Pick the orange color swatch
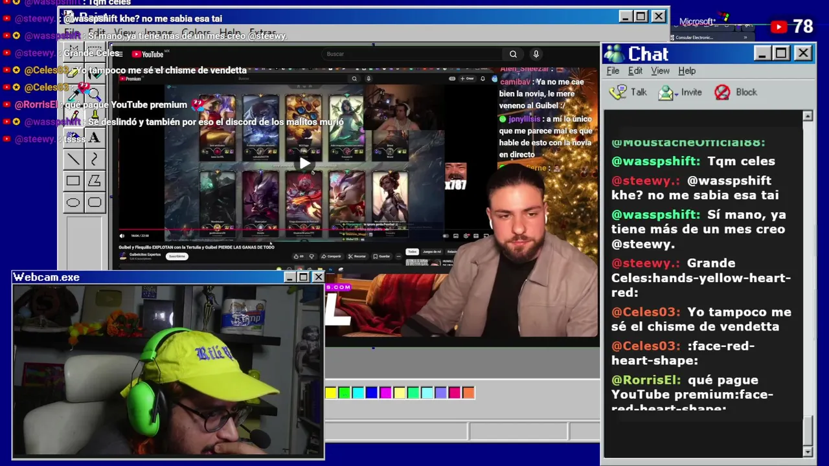The image size is (829, 466). tap(468, 392)
